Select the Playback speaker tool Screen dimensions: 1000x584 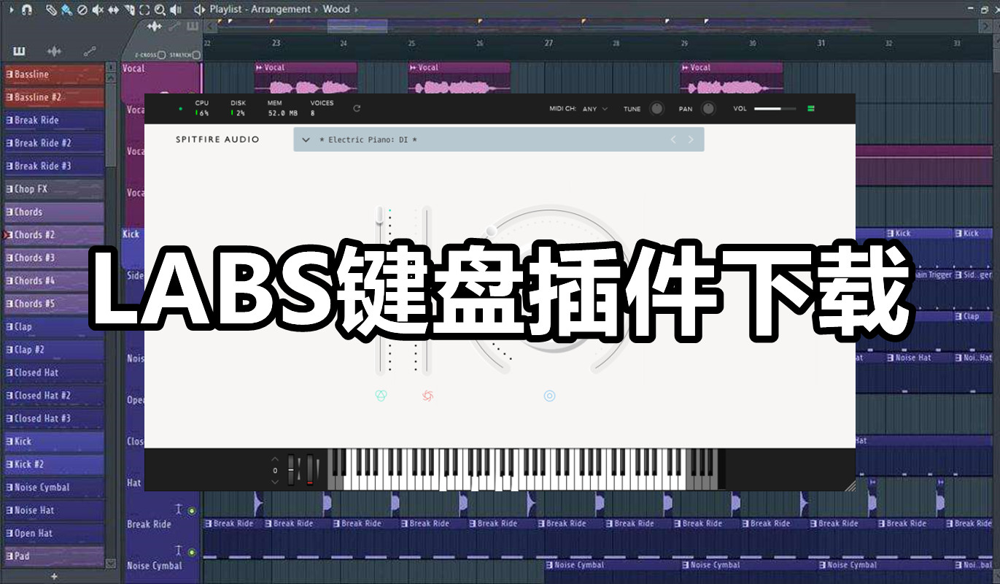tap(176, 9)
